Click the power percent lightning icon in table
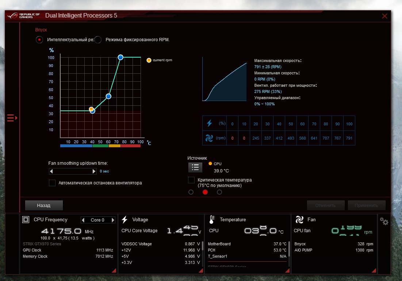This screenshot has width=402, height=281. pyautogui.click(x=210, y=123)
